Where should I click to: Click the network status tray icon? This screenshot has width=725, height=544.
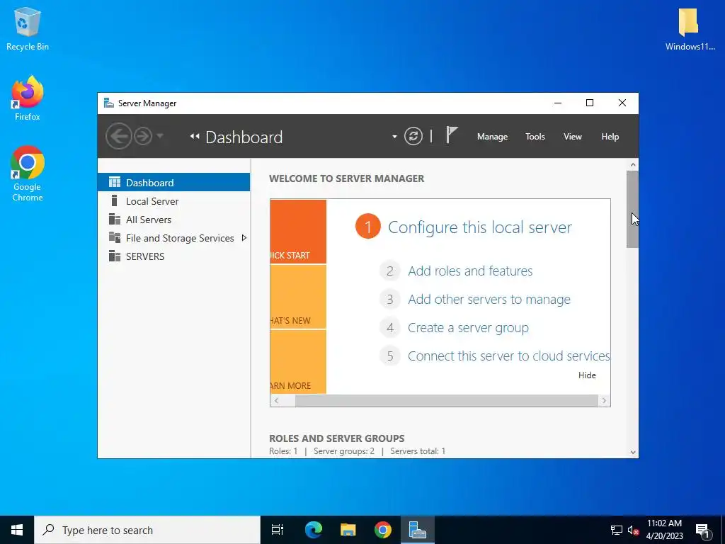pos(616,530)
